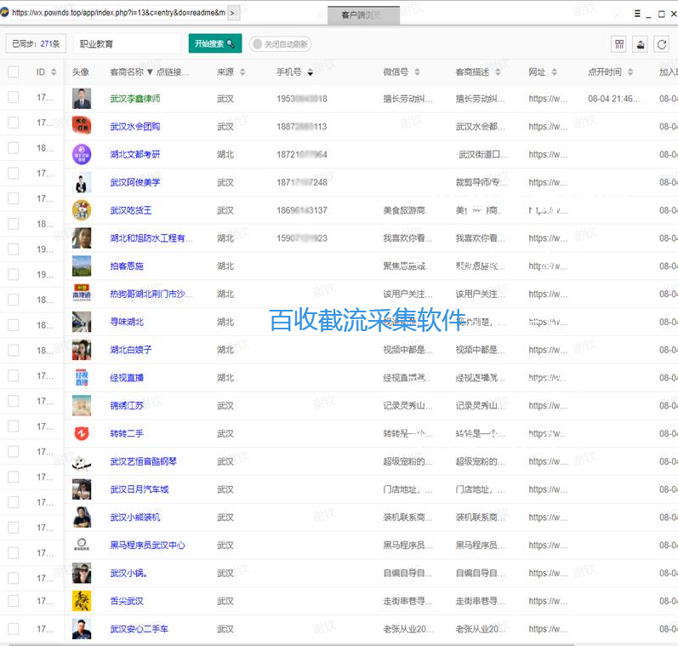The image size is (678, 646).
Task: Open the hamburger menu in the title bar
Action: click(x=637, y=14)
